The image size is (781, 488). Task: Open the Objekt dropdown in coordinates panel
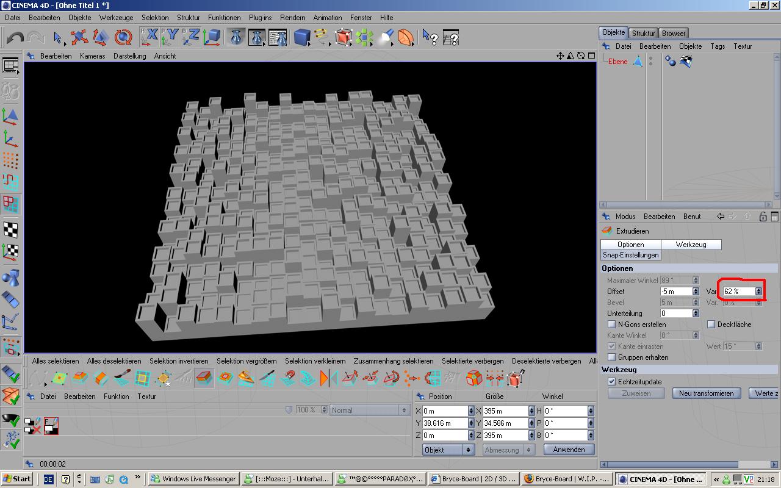[x=448, y=450]
